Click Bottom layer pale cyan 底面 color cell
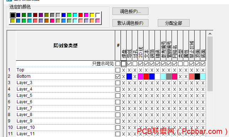 click(203, 76)
